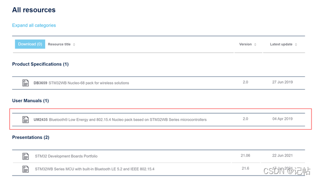
Task: Click the STM32WB Series MCU presentation document icon
Action: (25, 169)
